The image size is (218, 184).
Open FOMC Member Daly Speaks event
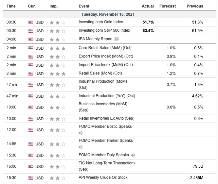click(x=104, y=155)
